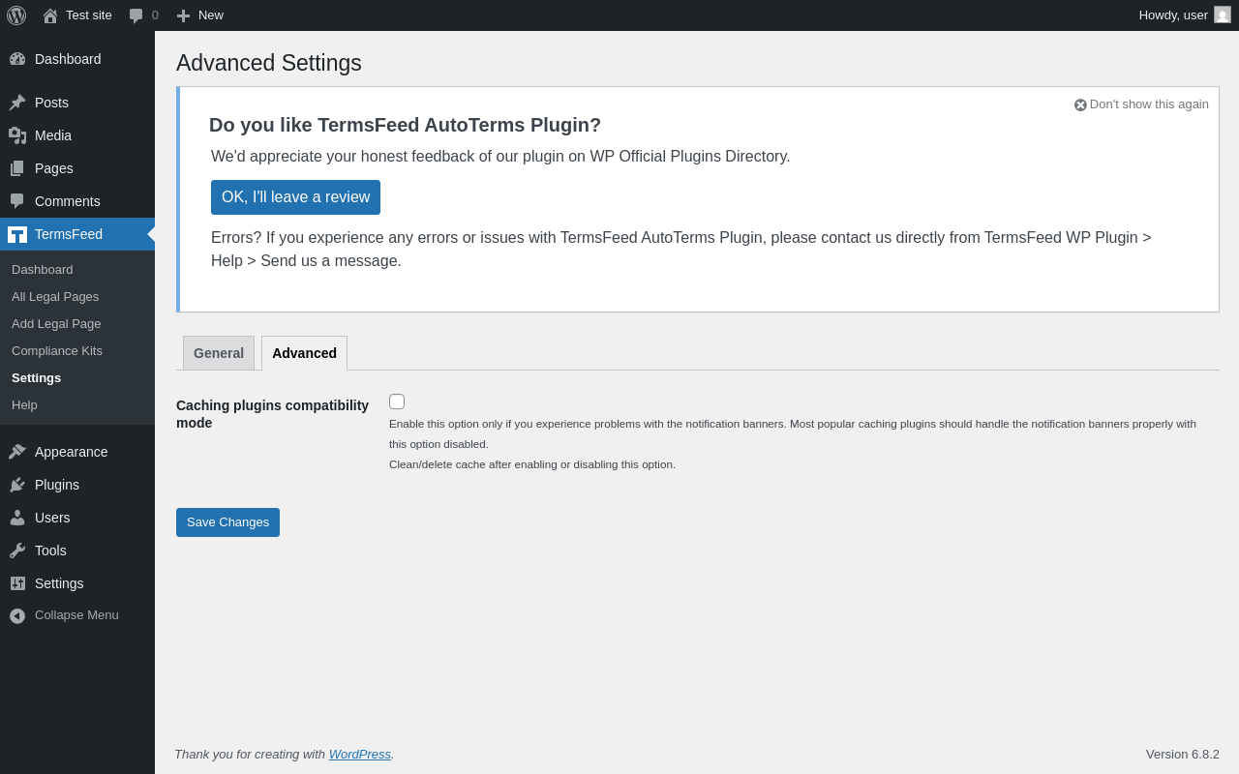Click the Dashboard gauge icon in the sidebar
The width and height of the screenshot is (1239, 774).
(x=17, y=59)
